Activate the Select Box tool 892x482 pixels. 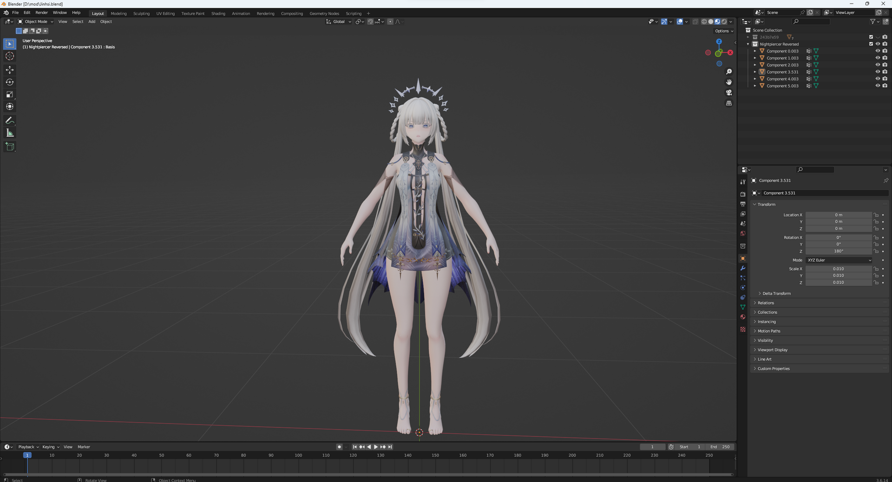tap(10, 44)
